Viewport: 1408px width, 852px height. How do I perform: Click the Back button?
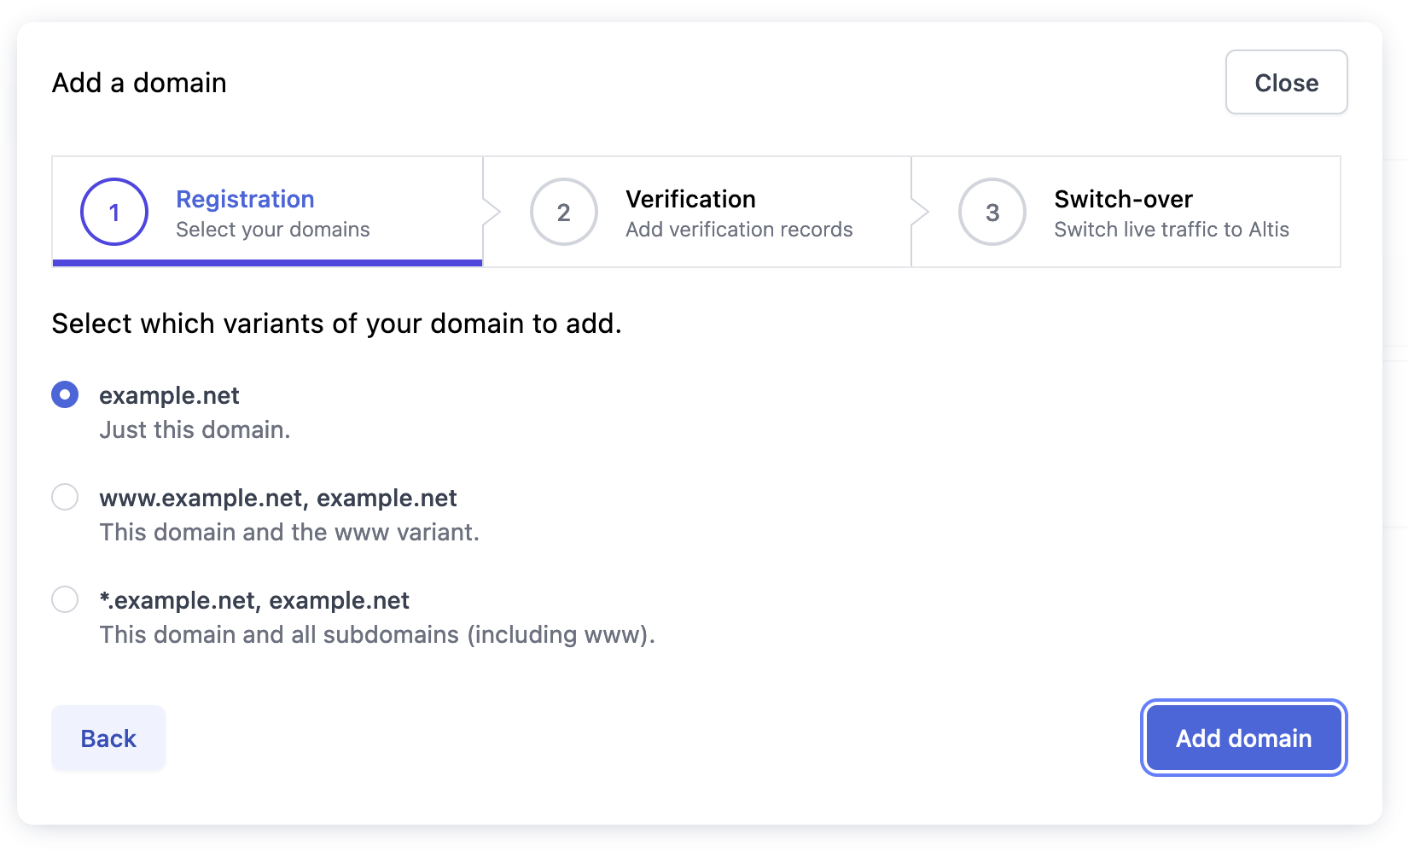108,738
